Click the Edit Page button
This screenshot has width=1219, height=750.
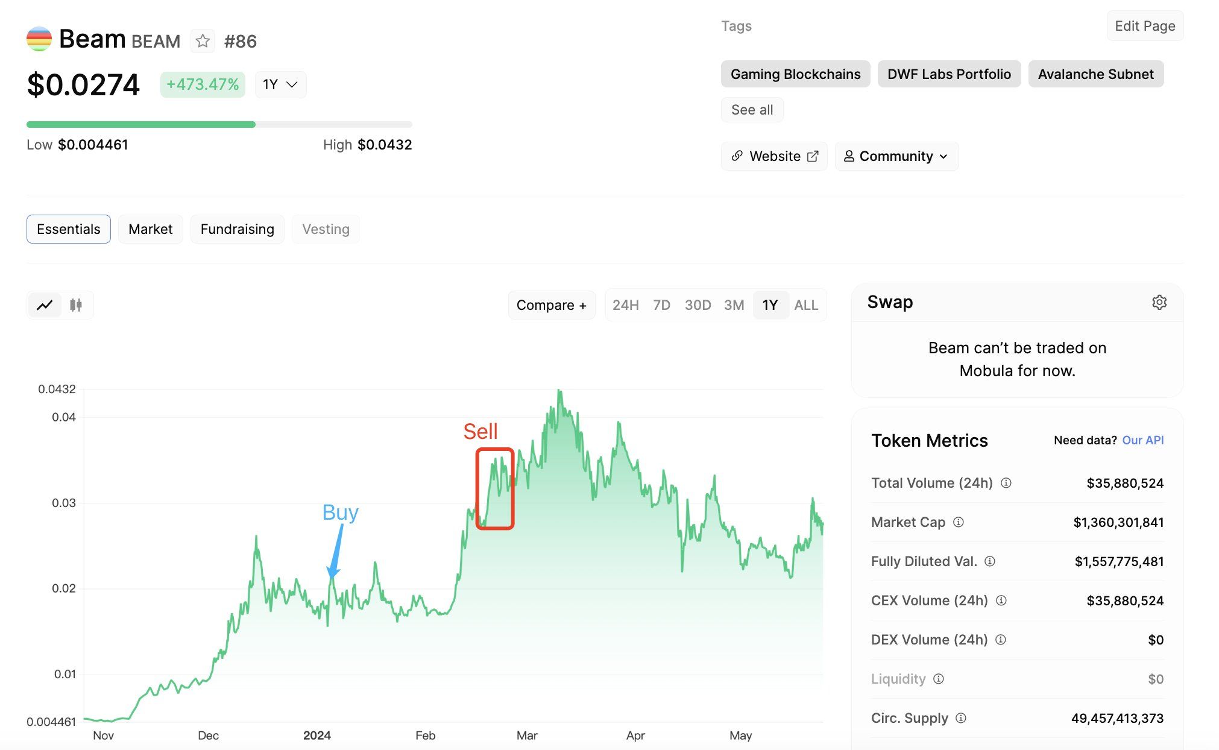tap(1144, 26)
